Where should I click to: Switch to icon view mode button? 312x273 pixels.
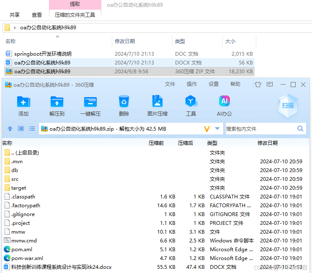coord(21,129)
